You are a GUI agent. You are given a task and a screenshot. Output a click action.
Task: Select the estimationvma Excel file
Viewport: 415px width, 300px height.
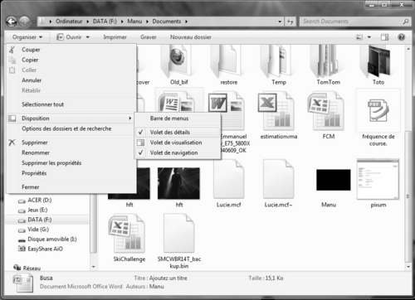(278, 115)
